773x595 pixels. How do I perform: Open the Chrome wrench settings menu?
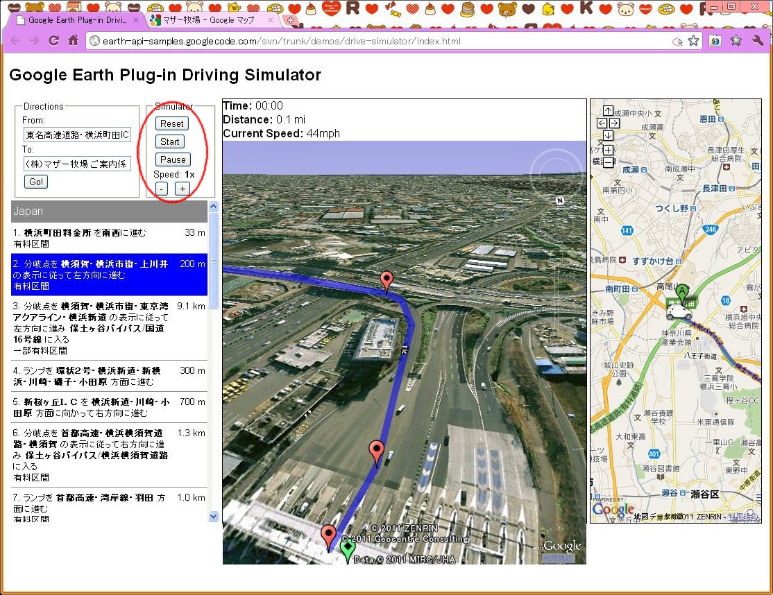pyautogui.click(x=758, y=41)
